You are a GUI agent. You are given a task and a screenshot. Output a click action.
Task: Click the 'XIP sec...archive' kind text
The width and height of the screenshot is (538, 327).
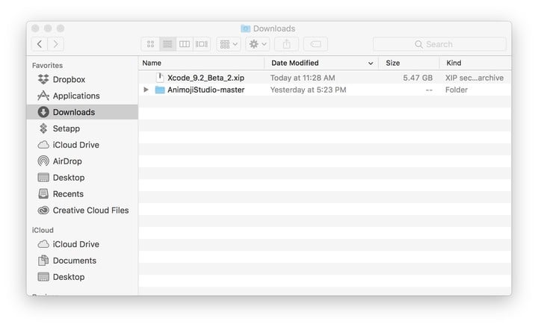(x=474, y=78)
